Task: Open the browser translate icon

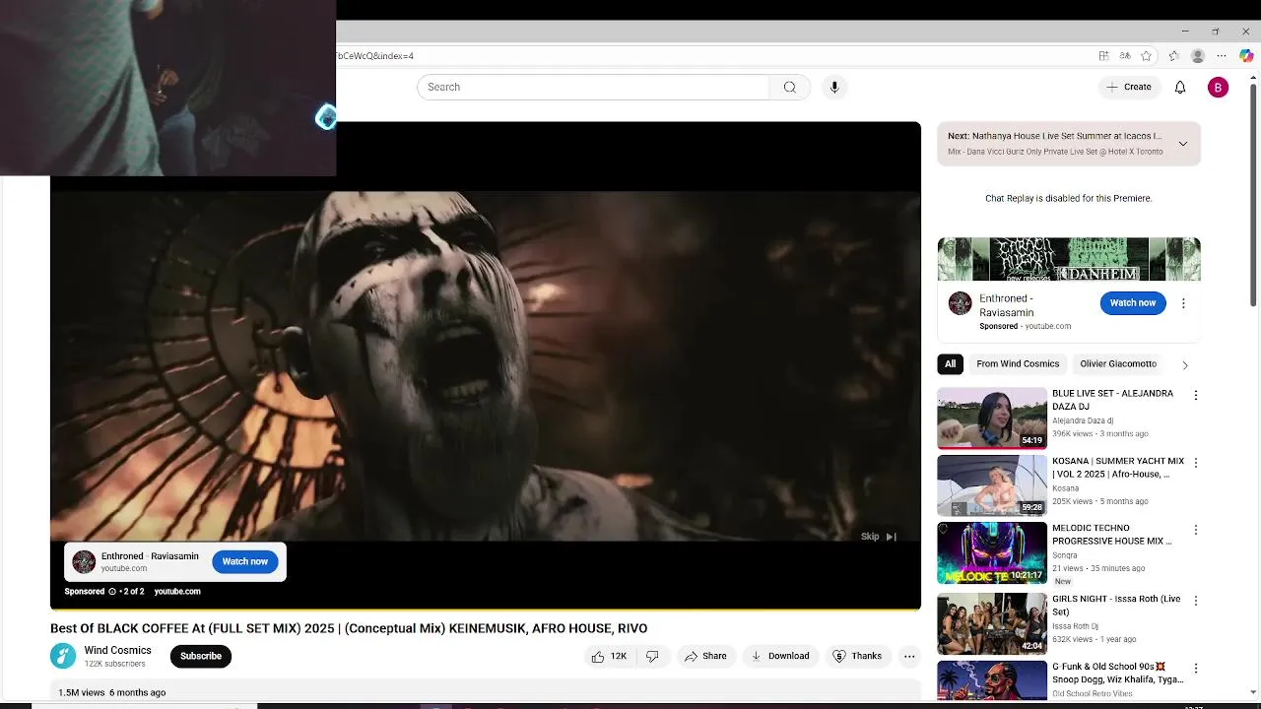Action: coord(1125,56)
